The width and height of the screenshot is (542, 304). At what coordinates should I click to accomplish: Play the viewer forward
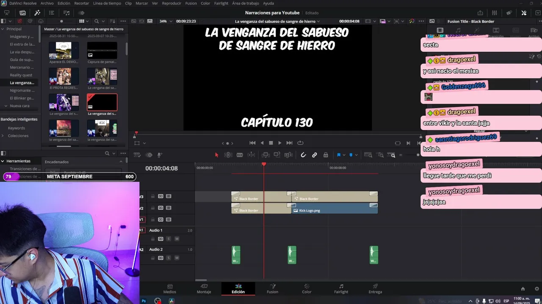(279, 143)
